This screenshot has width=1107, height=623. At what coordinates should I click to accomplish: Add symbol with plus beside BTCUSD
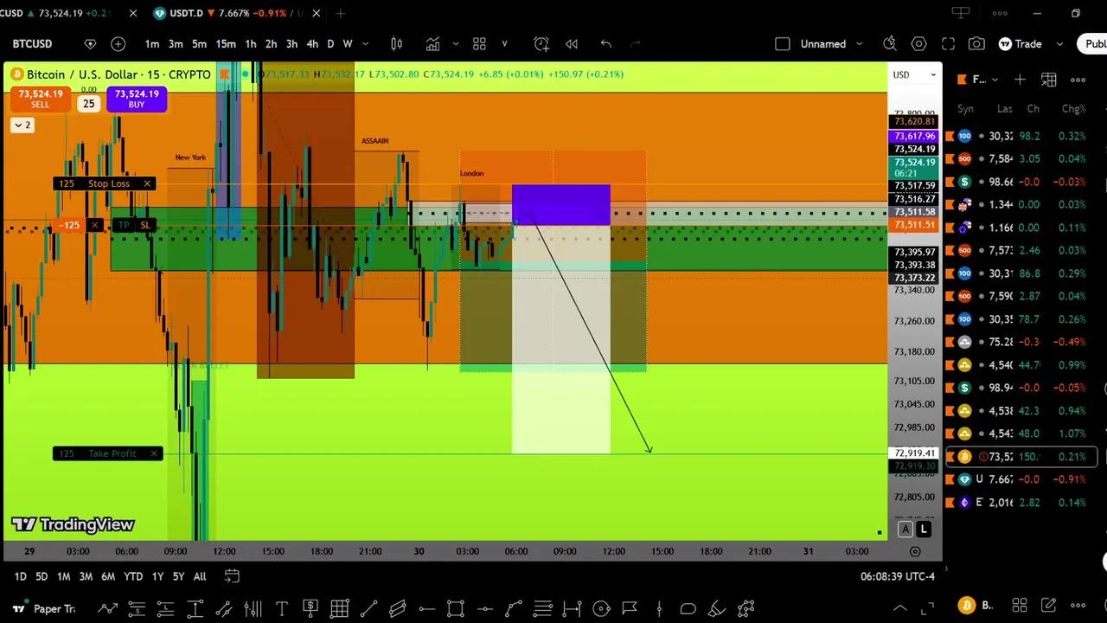click(x=118, y=44)
